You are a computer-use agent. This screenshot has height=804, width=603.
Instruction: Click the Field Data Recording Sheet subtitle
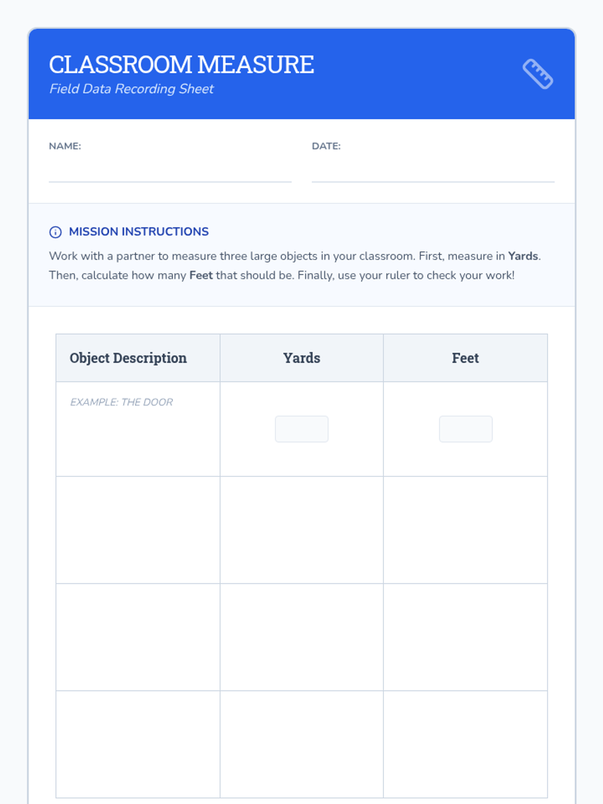131,89
